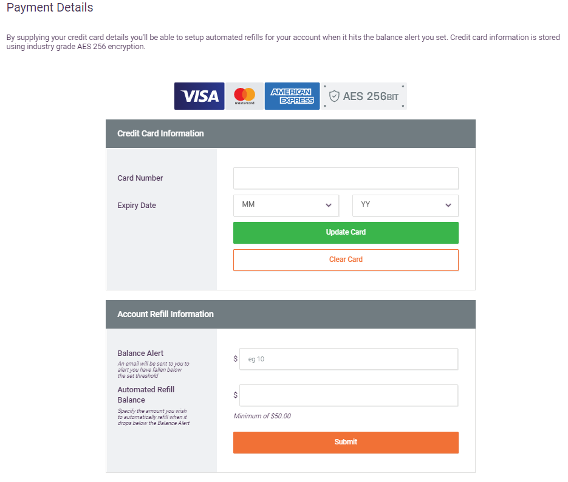This screenshot has height=482, width=568.
Task: Expand the month selector chevron
Action: pyautogui.click(x=328, y=205)
